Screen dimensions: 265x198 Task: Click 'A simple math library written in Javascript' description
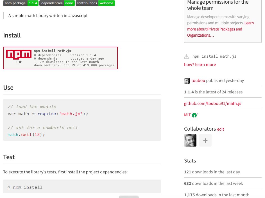(x=48, y=16)
